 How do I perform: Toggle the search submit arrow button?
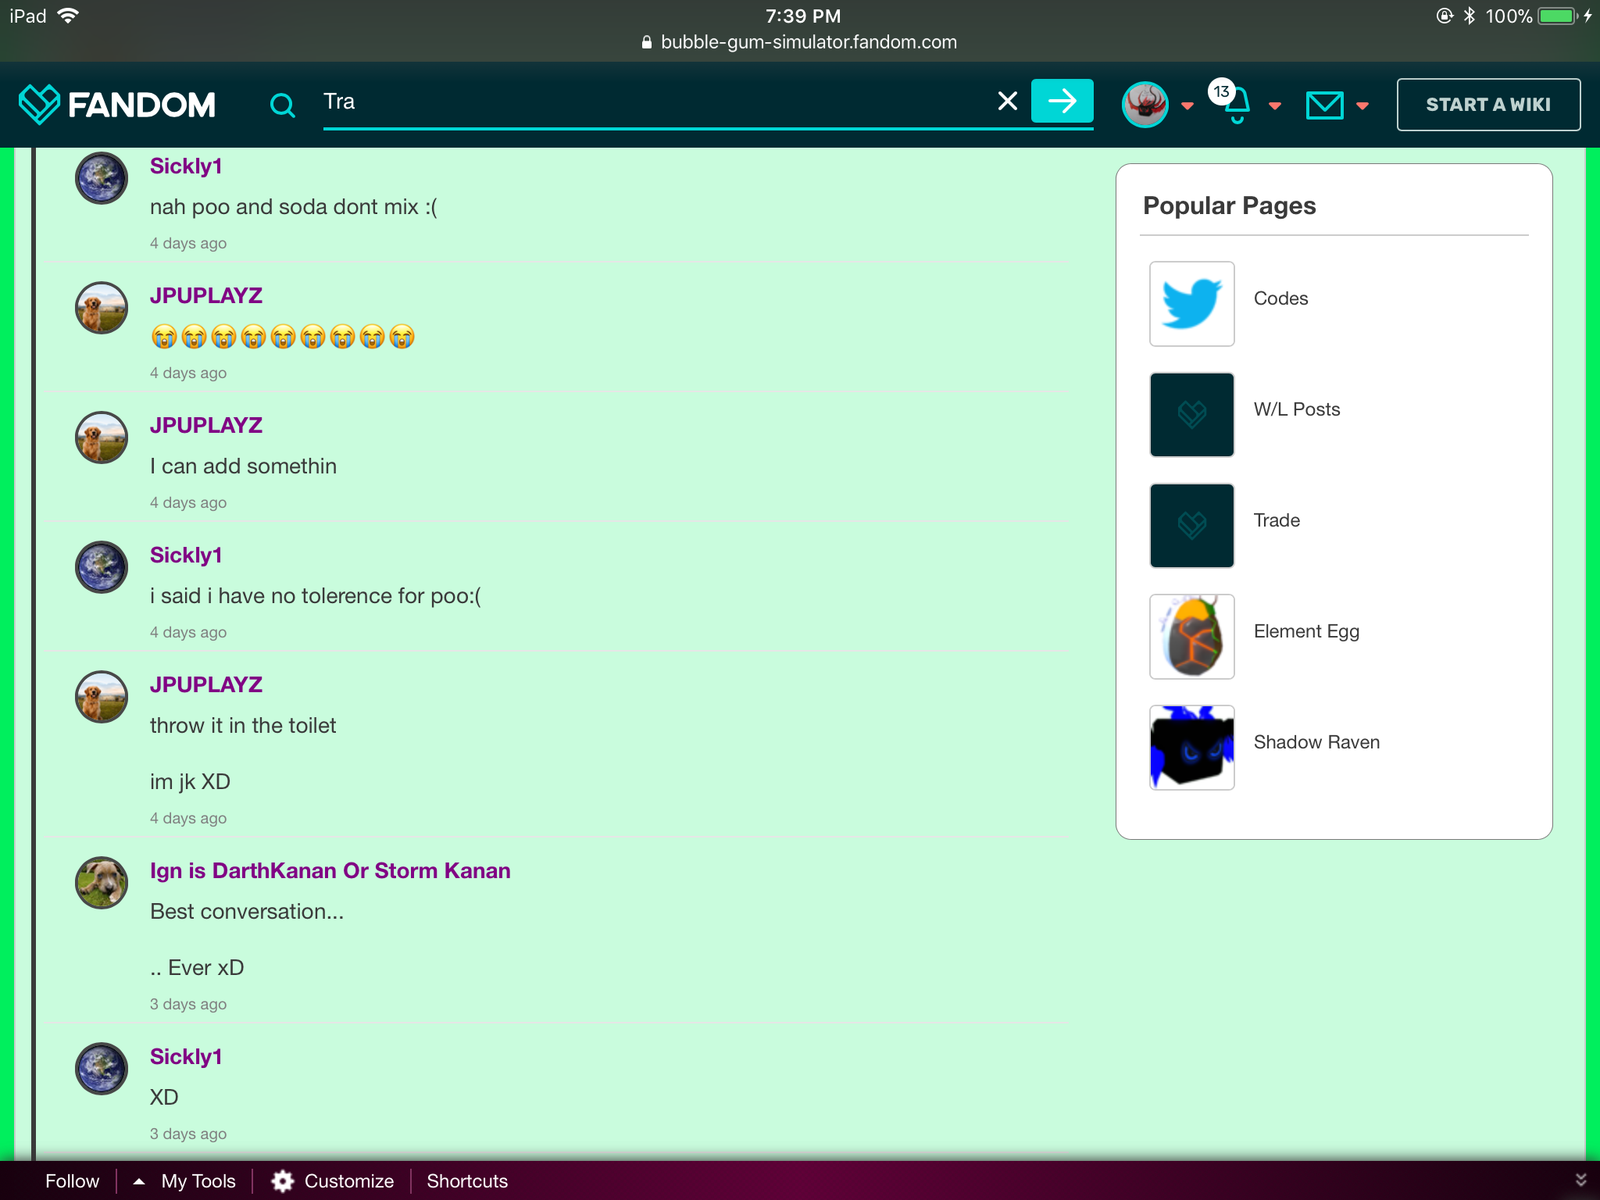tap(1063, 103)
